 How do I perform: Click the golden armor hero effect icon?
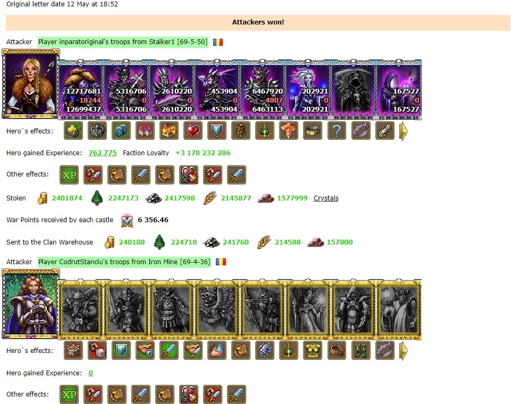pos(313,350)
